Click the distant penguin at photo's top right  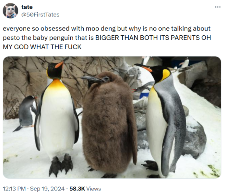[x=185, y=63]
